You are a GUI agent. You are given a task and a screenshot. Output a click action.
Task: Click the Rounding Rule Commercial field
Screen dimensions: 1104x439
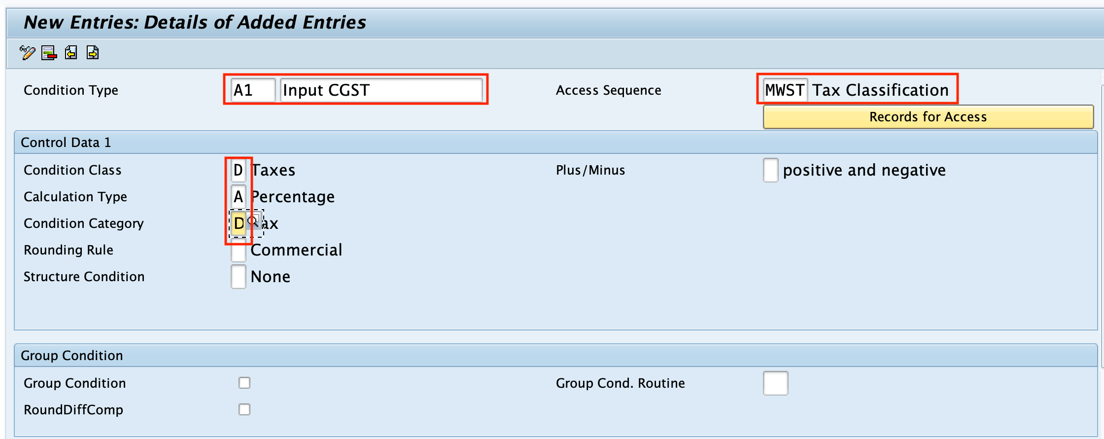[238, 250]
